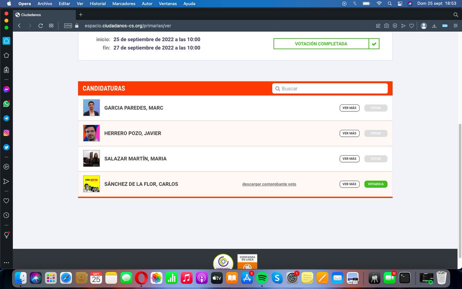Open Finder from the Dock
Screen dimensions: 462x289
21,277
